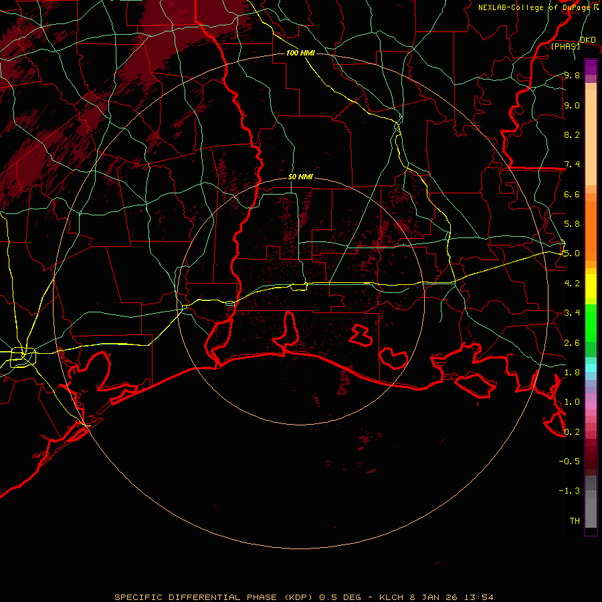Click the 9.0 value on the color scale
The image size is (602, 602).
pos(572,105)
